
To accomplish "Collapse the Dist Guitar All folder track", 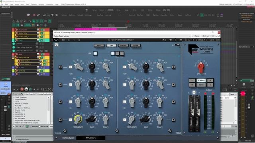I will click(13, 57).
